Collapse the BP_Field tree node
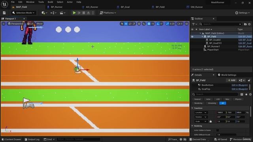This screenshot has width=253, height=142. 202,37
